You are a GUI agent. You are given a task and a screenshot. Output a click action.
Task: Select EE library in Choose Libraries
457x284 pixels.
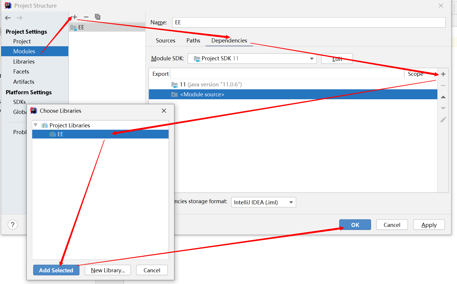coord(100,134)
